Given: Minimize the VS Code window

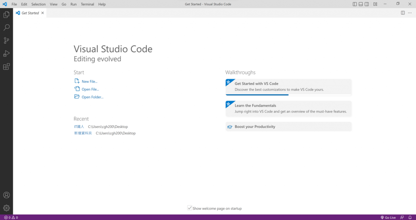Looking at the screenshot, I should pos(385,4).
